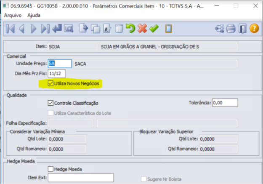
Task: Click the SOJA EM GRÃOS A GRANEL description
Action: click(169, 46)
